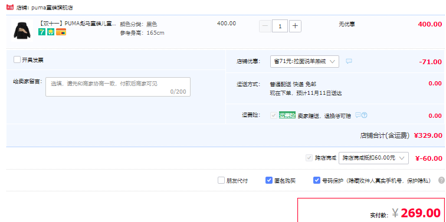The height and width of the screenshot is (222, 446).
Task: Click the green 7-day return badge
Action: 42,32
